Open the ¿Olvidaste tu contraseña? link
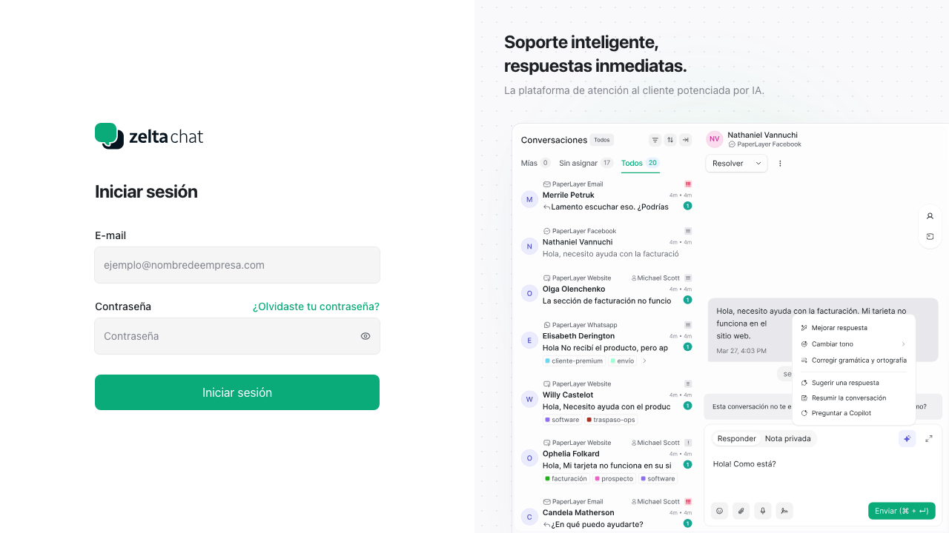 [x=316, y=306]
